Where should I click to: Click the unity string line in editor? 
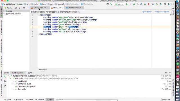pos(65,32)
